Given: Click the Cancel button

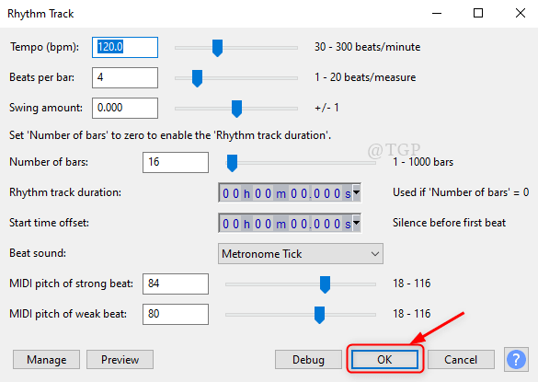Looking at the screenshot, I should pos(461,359).
